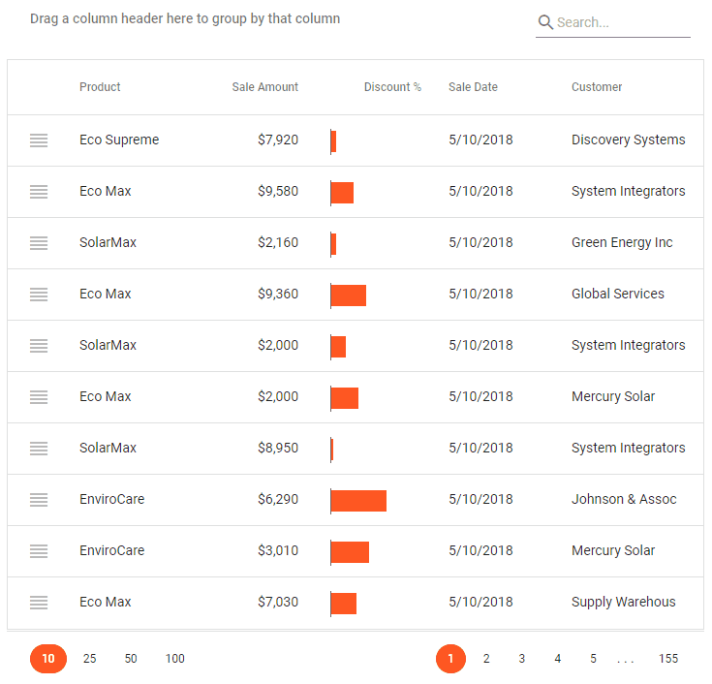
Task: Click drag handle for $3,010 EnviroCare row
Action: click(39, 551)
